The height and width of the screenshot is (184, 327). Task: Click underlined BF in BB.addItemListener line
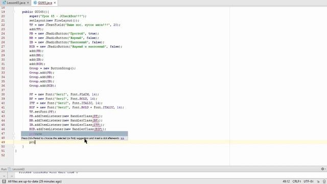[x=96, y=121]
